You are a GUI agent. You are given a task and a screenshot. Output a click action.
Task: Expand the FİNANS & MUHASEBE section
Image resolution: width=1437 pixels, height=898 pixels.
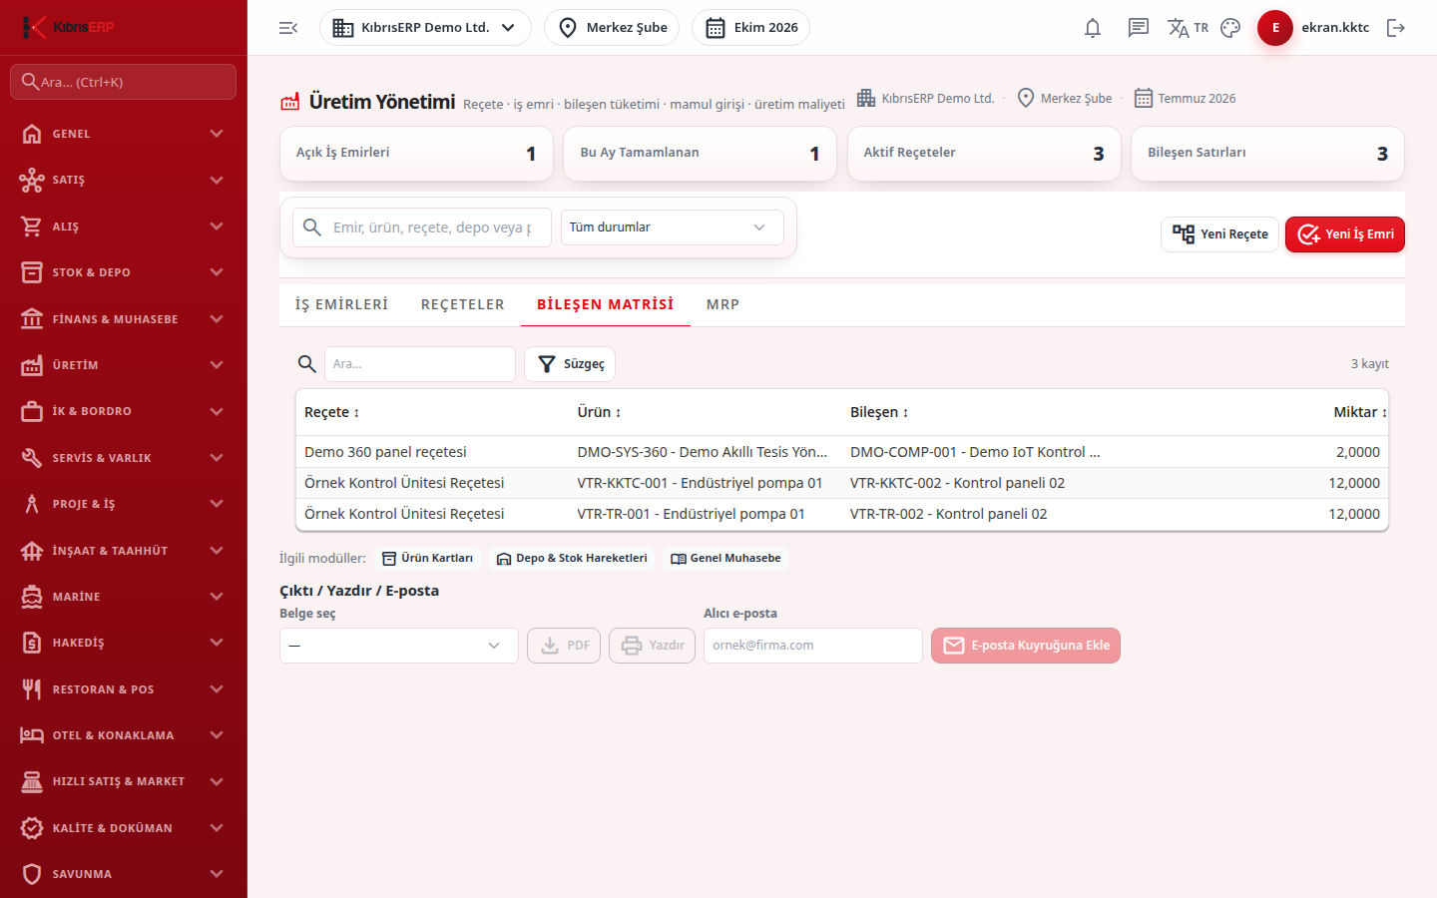click(x=124, y=319)
